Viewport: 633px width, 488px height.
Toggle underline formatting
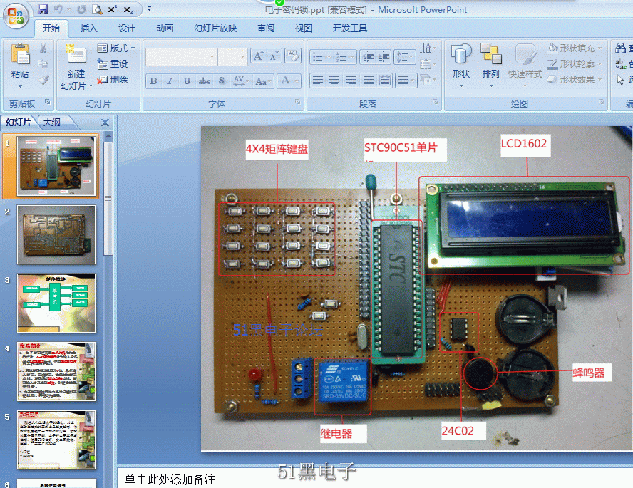tap(187, 81)
